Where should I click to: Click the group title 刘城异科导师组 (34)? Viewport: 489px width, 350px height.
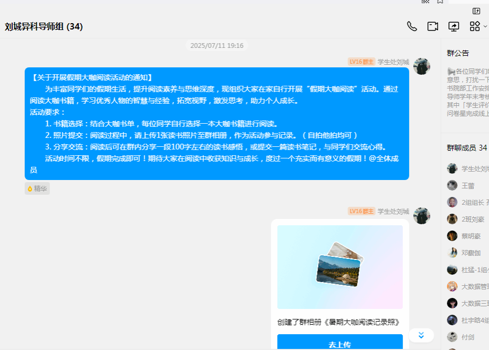[x=44, y=26]
